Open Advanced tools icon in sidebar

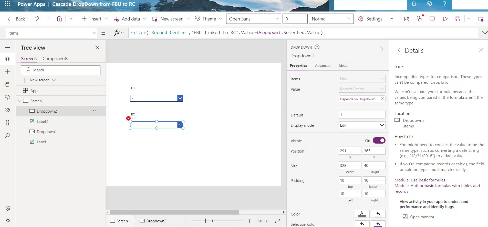pos(7,123)
